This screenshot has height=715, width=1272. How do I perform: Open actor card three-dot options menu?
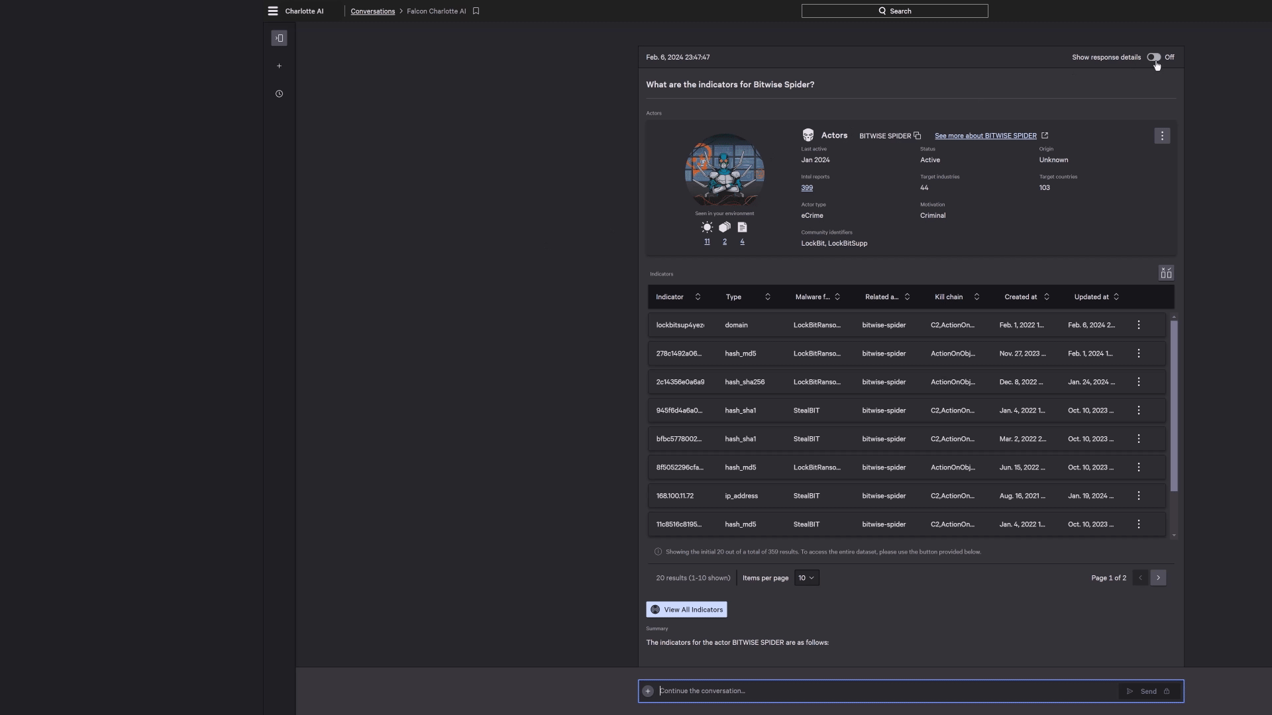click(1162, 136)
